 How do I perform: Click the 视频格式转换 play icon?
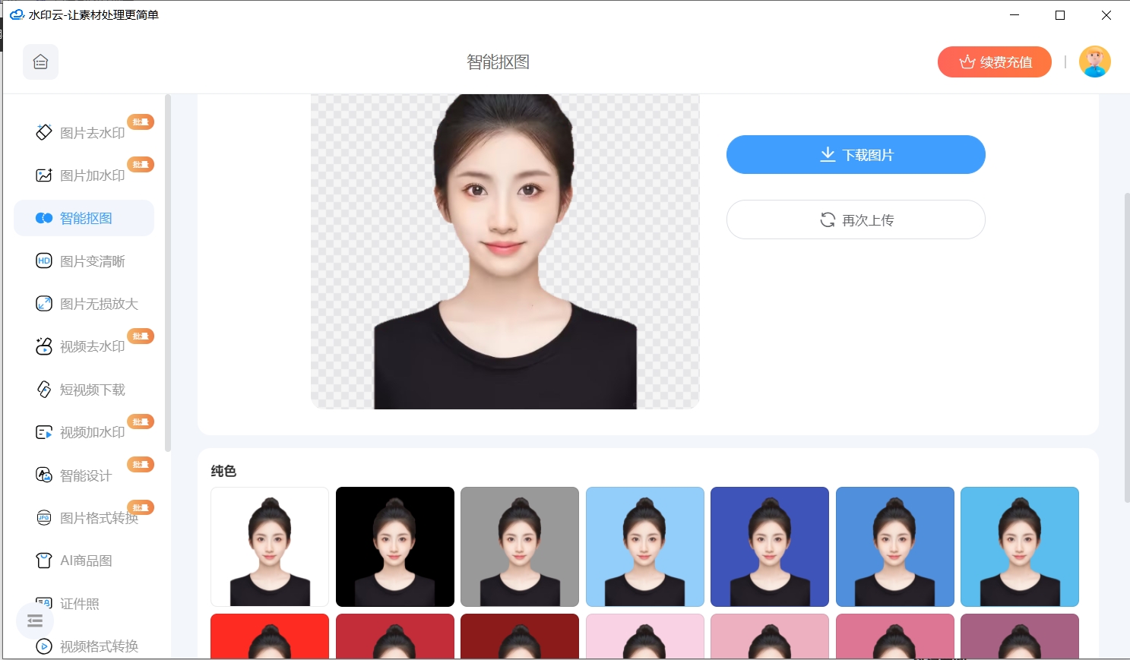[x=44, y=646]
